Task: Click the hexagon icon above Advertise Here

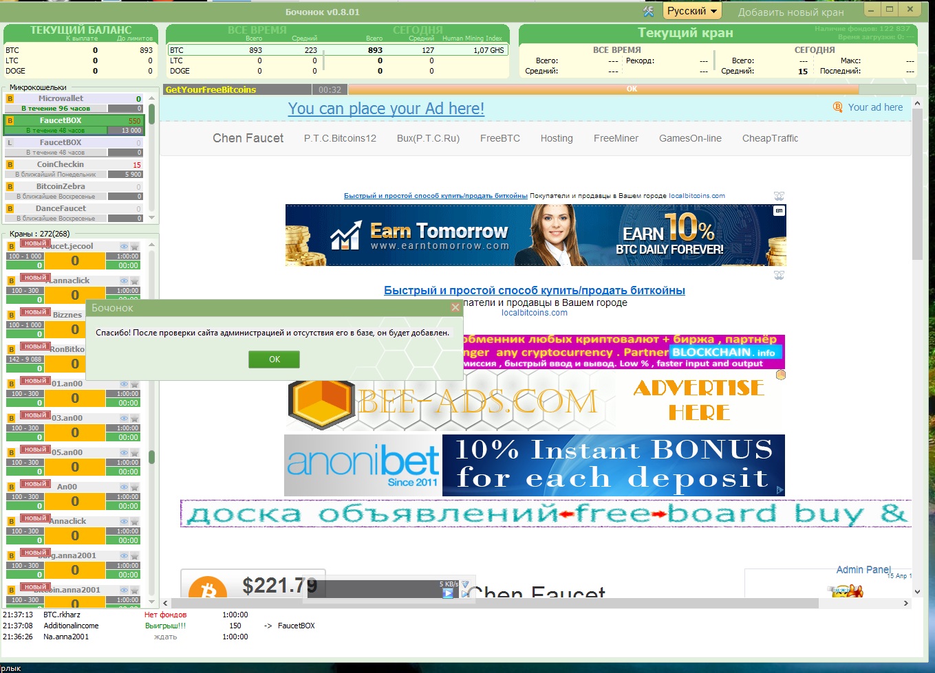Action: 780,375
